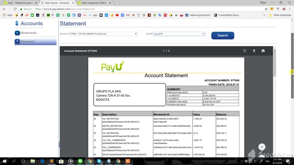Open the bookmarks overflow chevron
Viewport: 294px width, 165px height.
(264, 15)
